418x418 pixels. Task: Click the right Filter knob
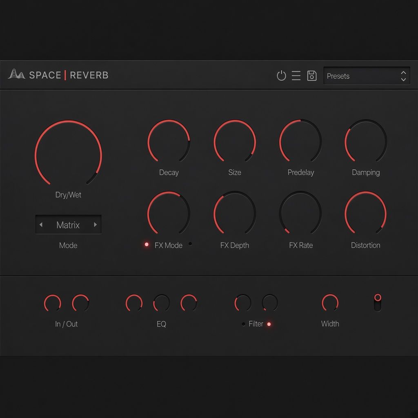pyautogui.click(x=270, y=303)
